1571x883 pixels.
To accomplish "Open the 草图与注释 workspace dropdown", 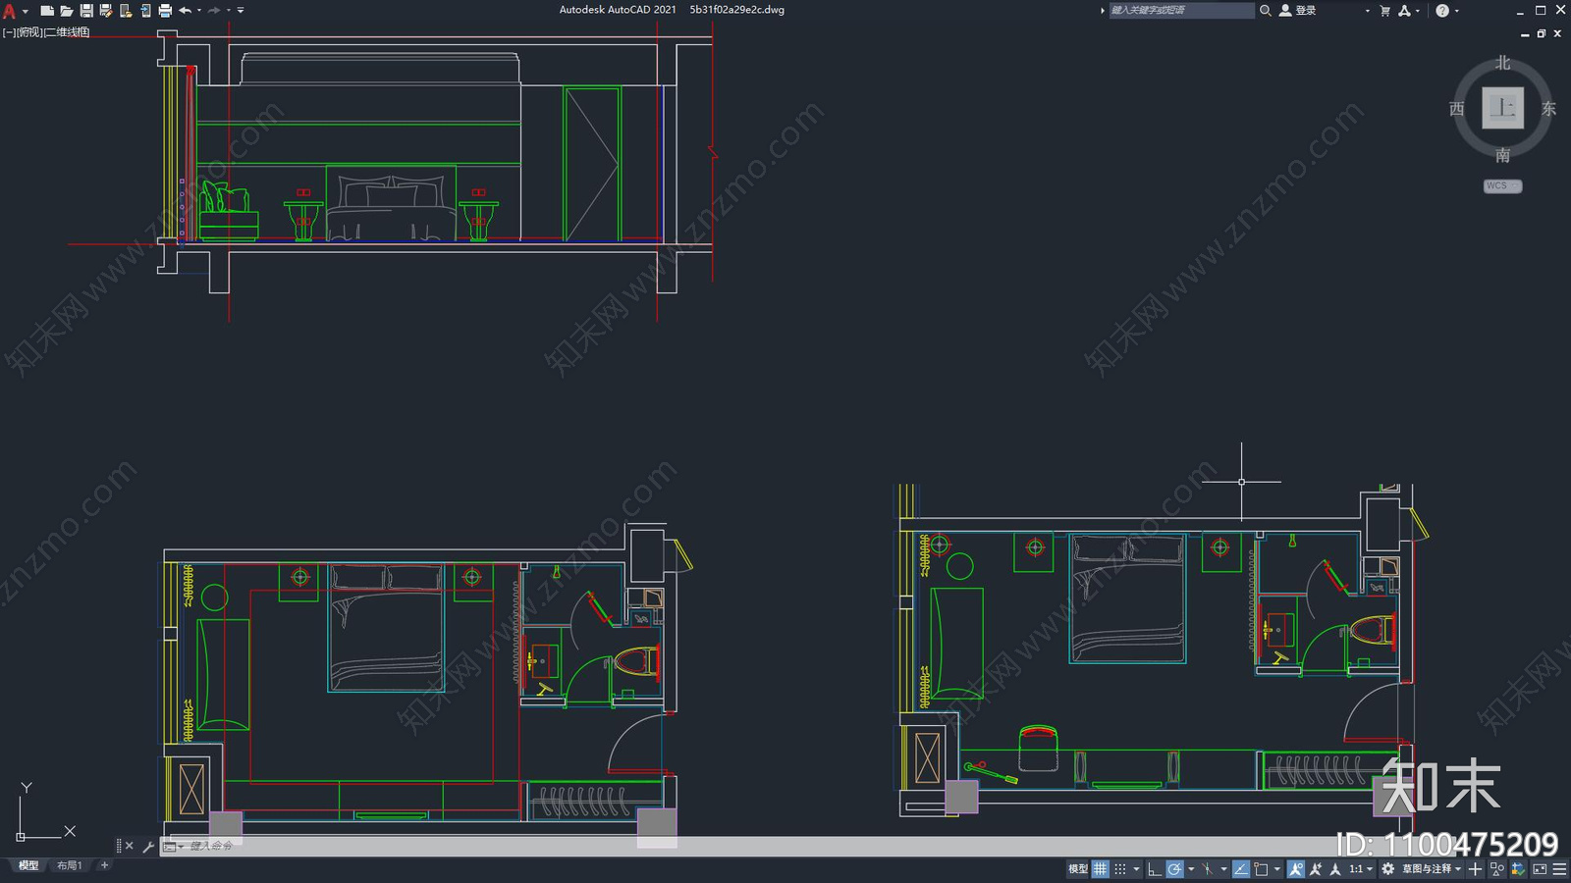I will (1432, 868).
